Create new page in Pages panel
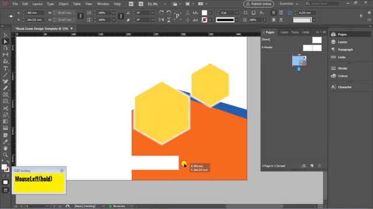The width and height of the screenshot is (373, 209). pyautogui.click(x=312, y=165)
